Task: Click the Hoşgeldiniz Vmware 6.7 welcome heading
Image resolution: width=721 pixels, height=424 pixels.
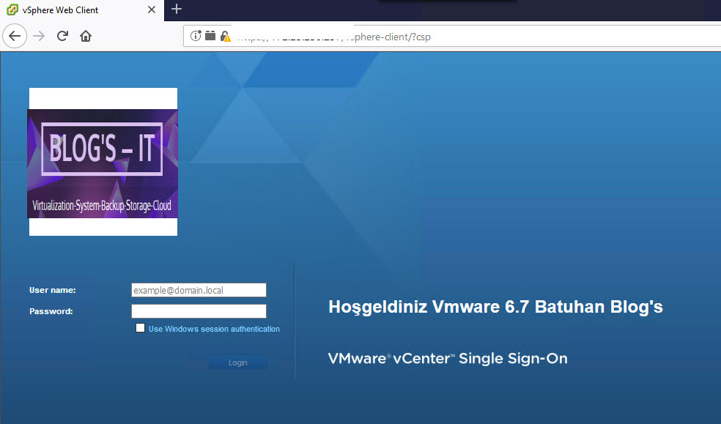Action: point(495,307)
